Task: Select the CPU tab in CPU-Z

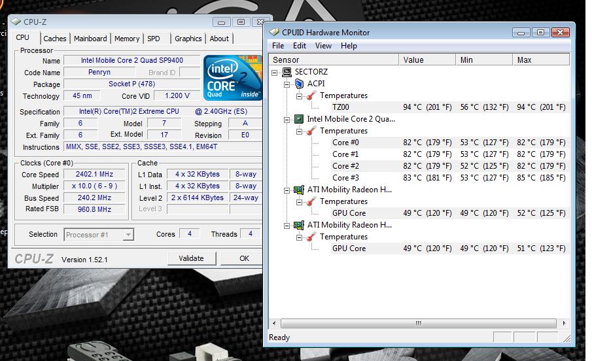Action: 23,37
